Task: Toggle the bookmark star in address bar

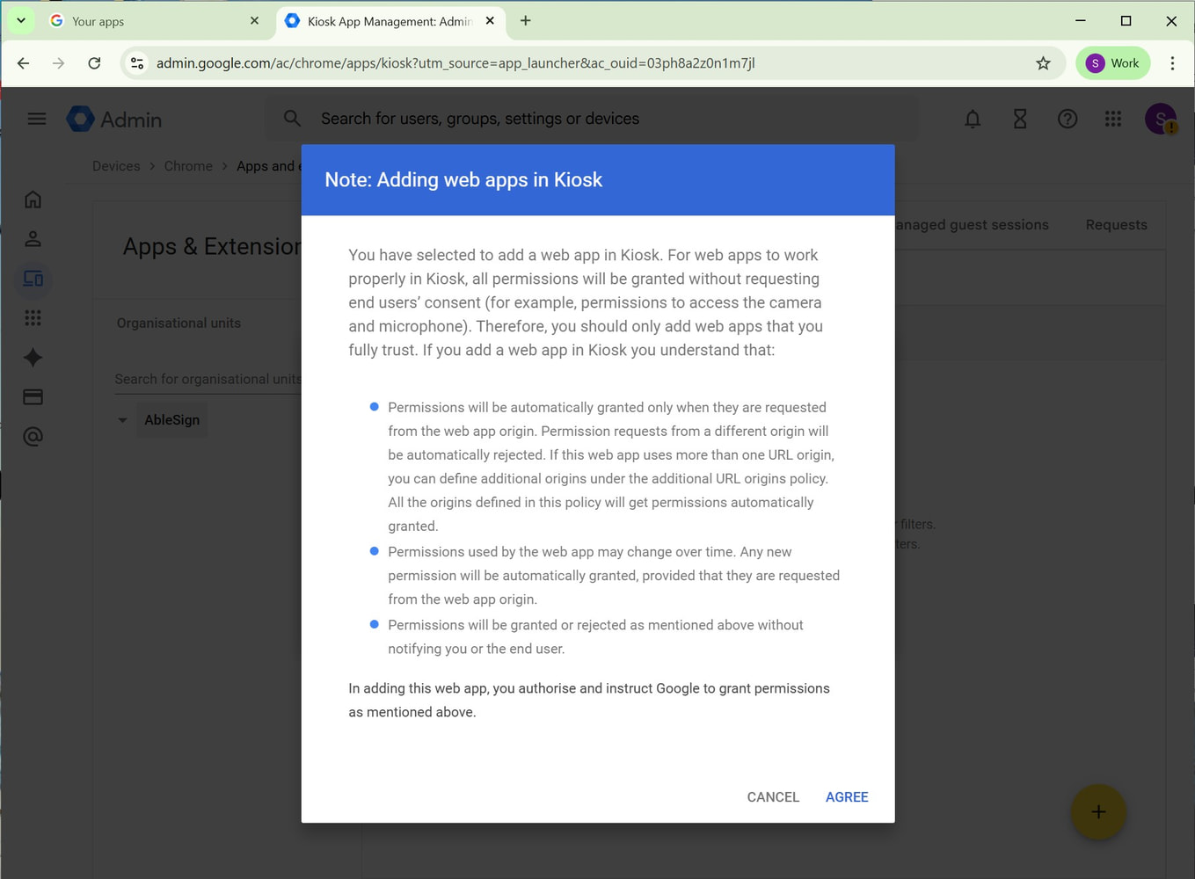Action: pyautogui.click(x=1043, y=62)
